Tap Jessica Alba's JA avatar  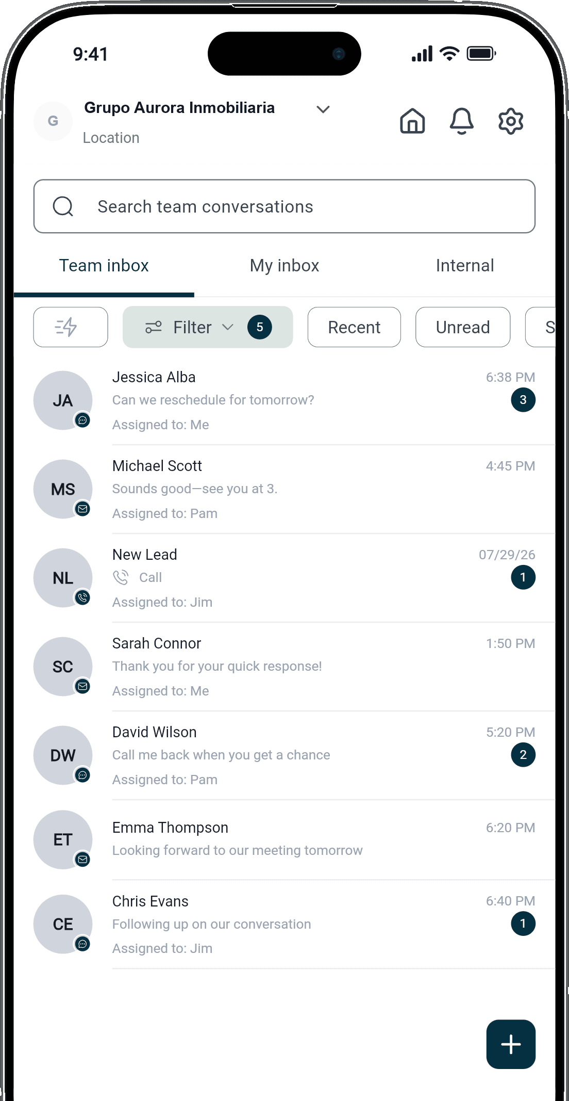tap(63, 400)
